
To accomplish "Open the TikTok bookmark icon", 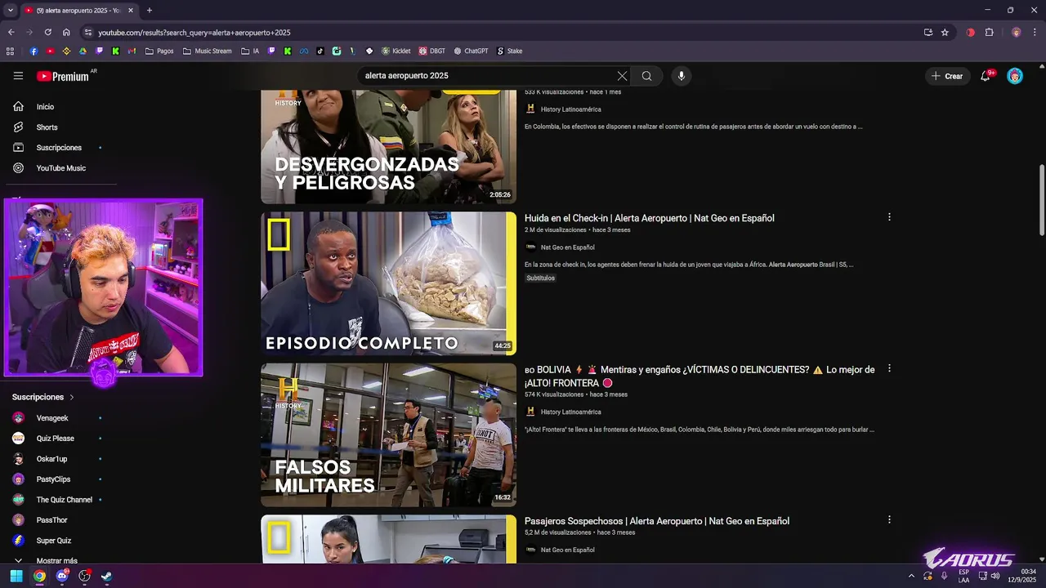I will click(320, 51).
